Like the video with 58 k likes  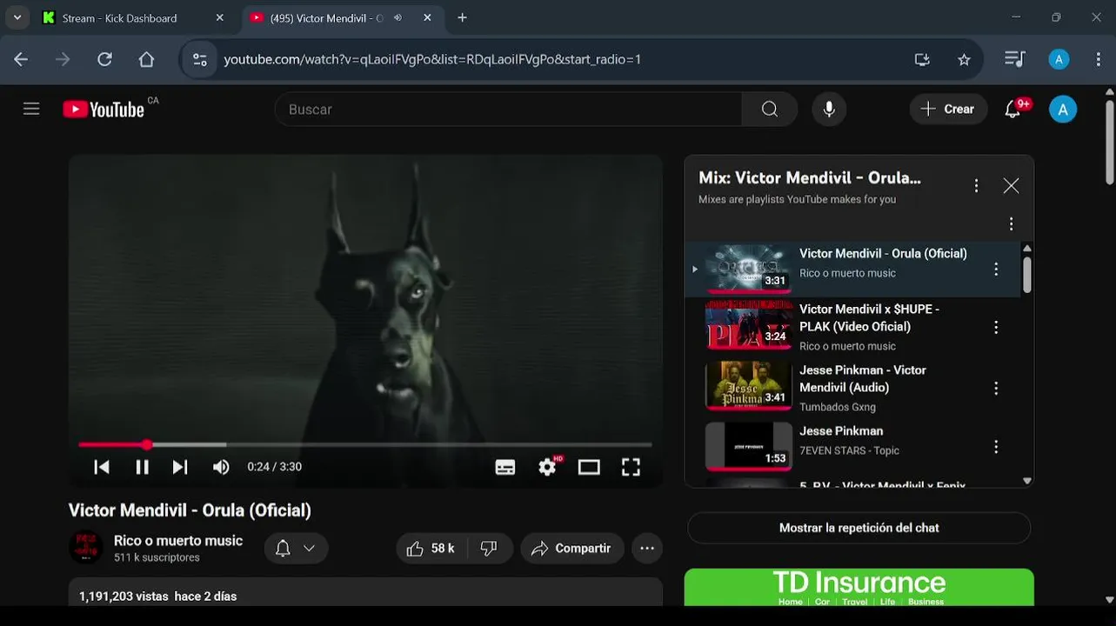[431, 549]
